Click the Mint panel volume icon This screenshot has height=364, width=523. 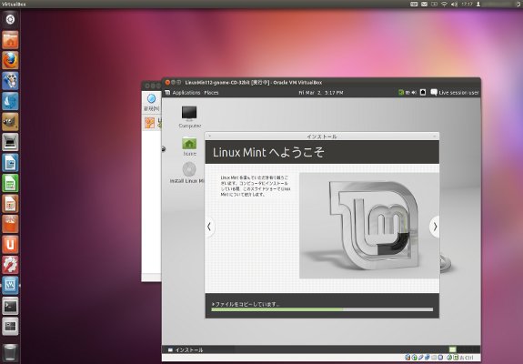[414, 93]
